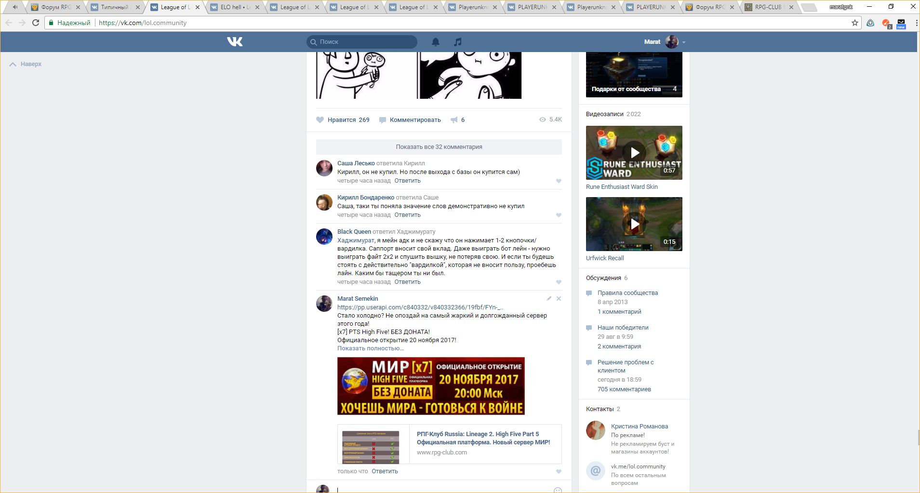Expand all 32 comments

(439, 147)
